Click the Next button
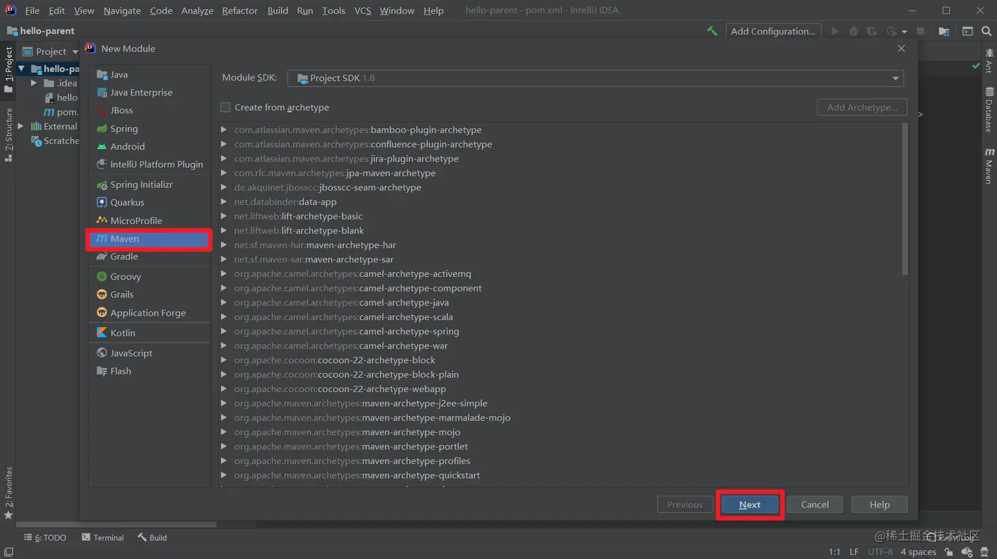This screenshot has height=559, width=997. (x=750, y=504)
